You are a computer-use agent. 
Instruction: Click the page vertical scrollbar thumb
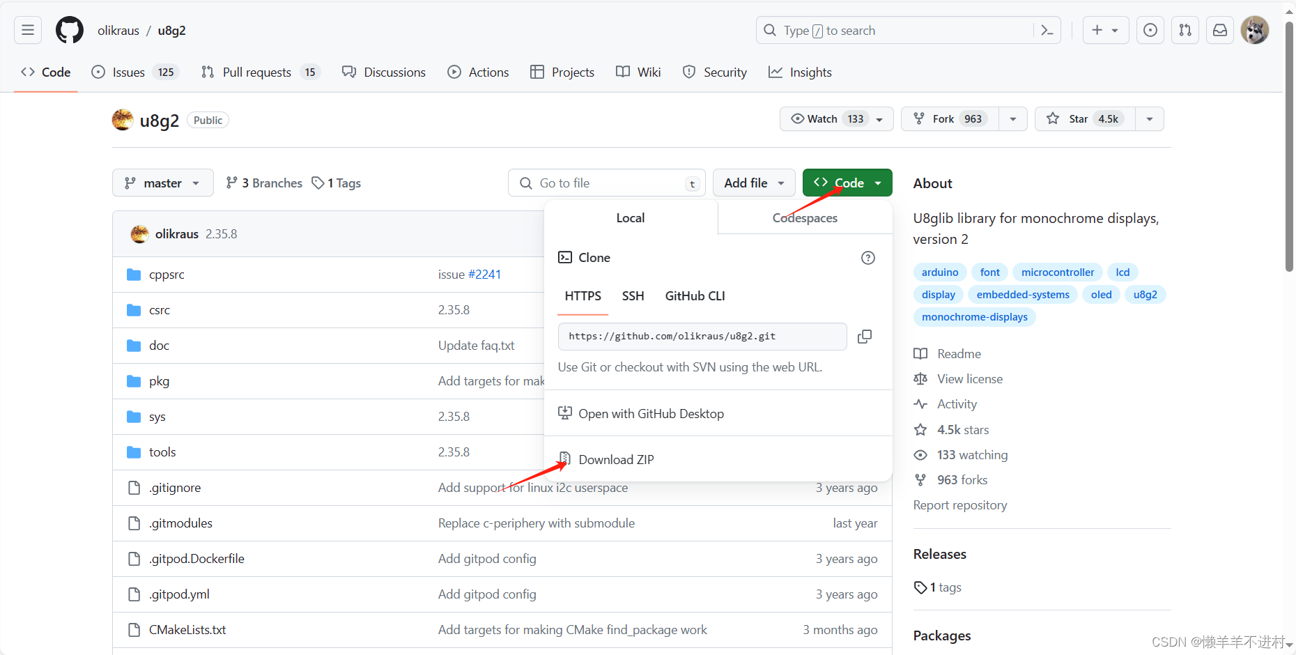click(1290, 146)
